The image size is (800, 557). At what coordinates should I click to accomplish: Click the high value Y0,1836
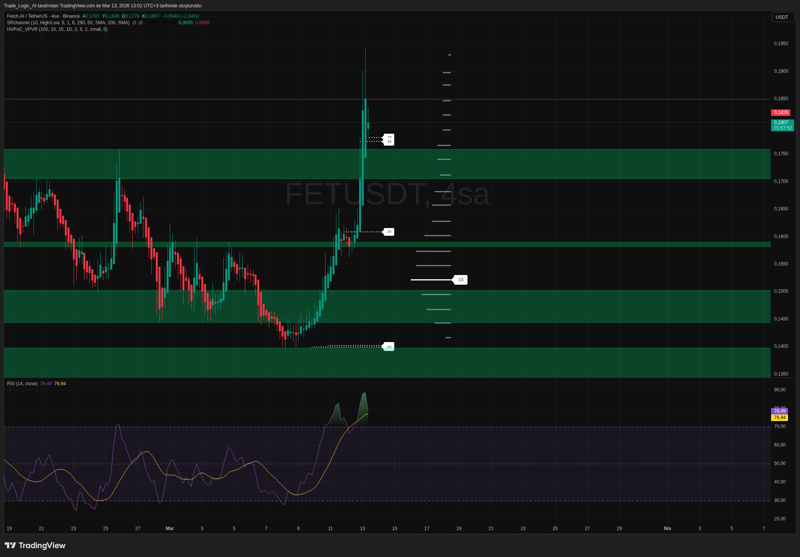point(111,16)
